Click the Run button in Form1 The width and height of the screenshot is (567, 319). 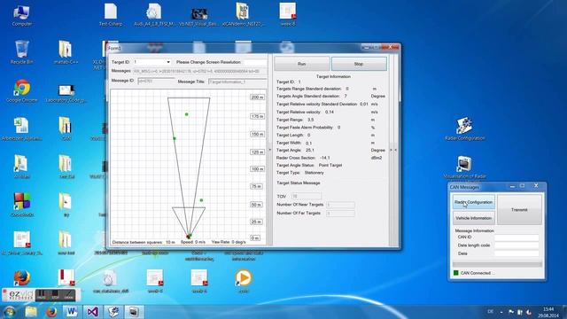301,64
